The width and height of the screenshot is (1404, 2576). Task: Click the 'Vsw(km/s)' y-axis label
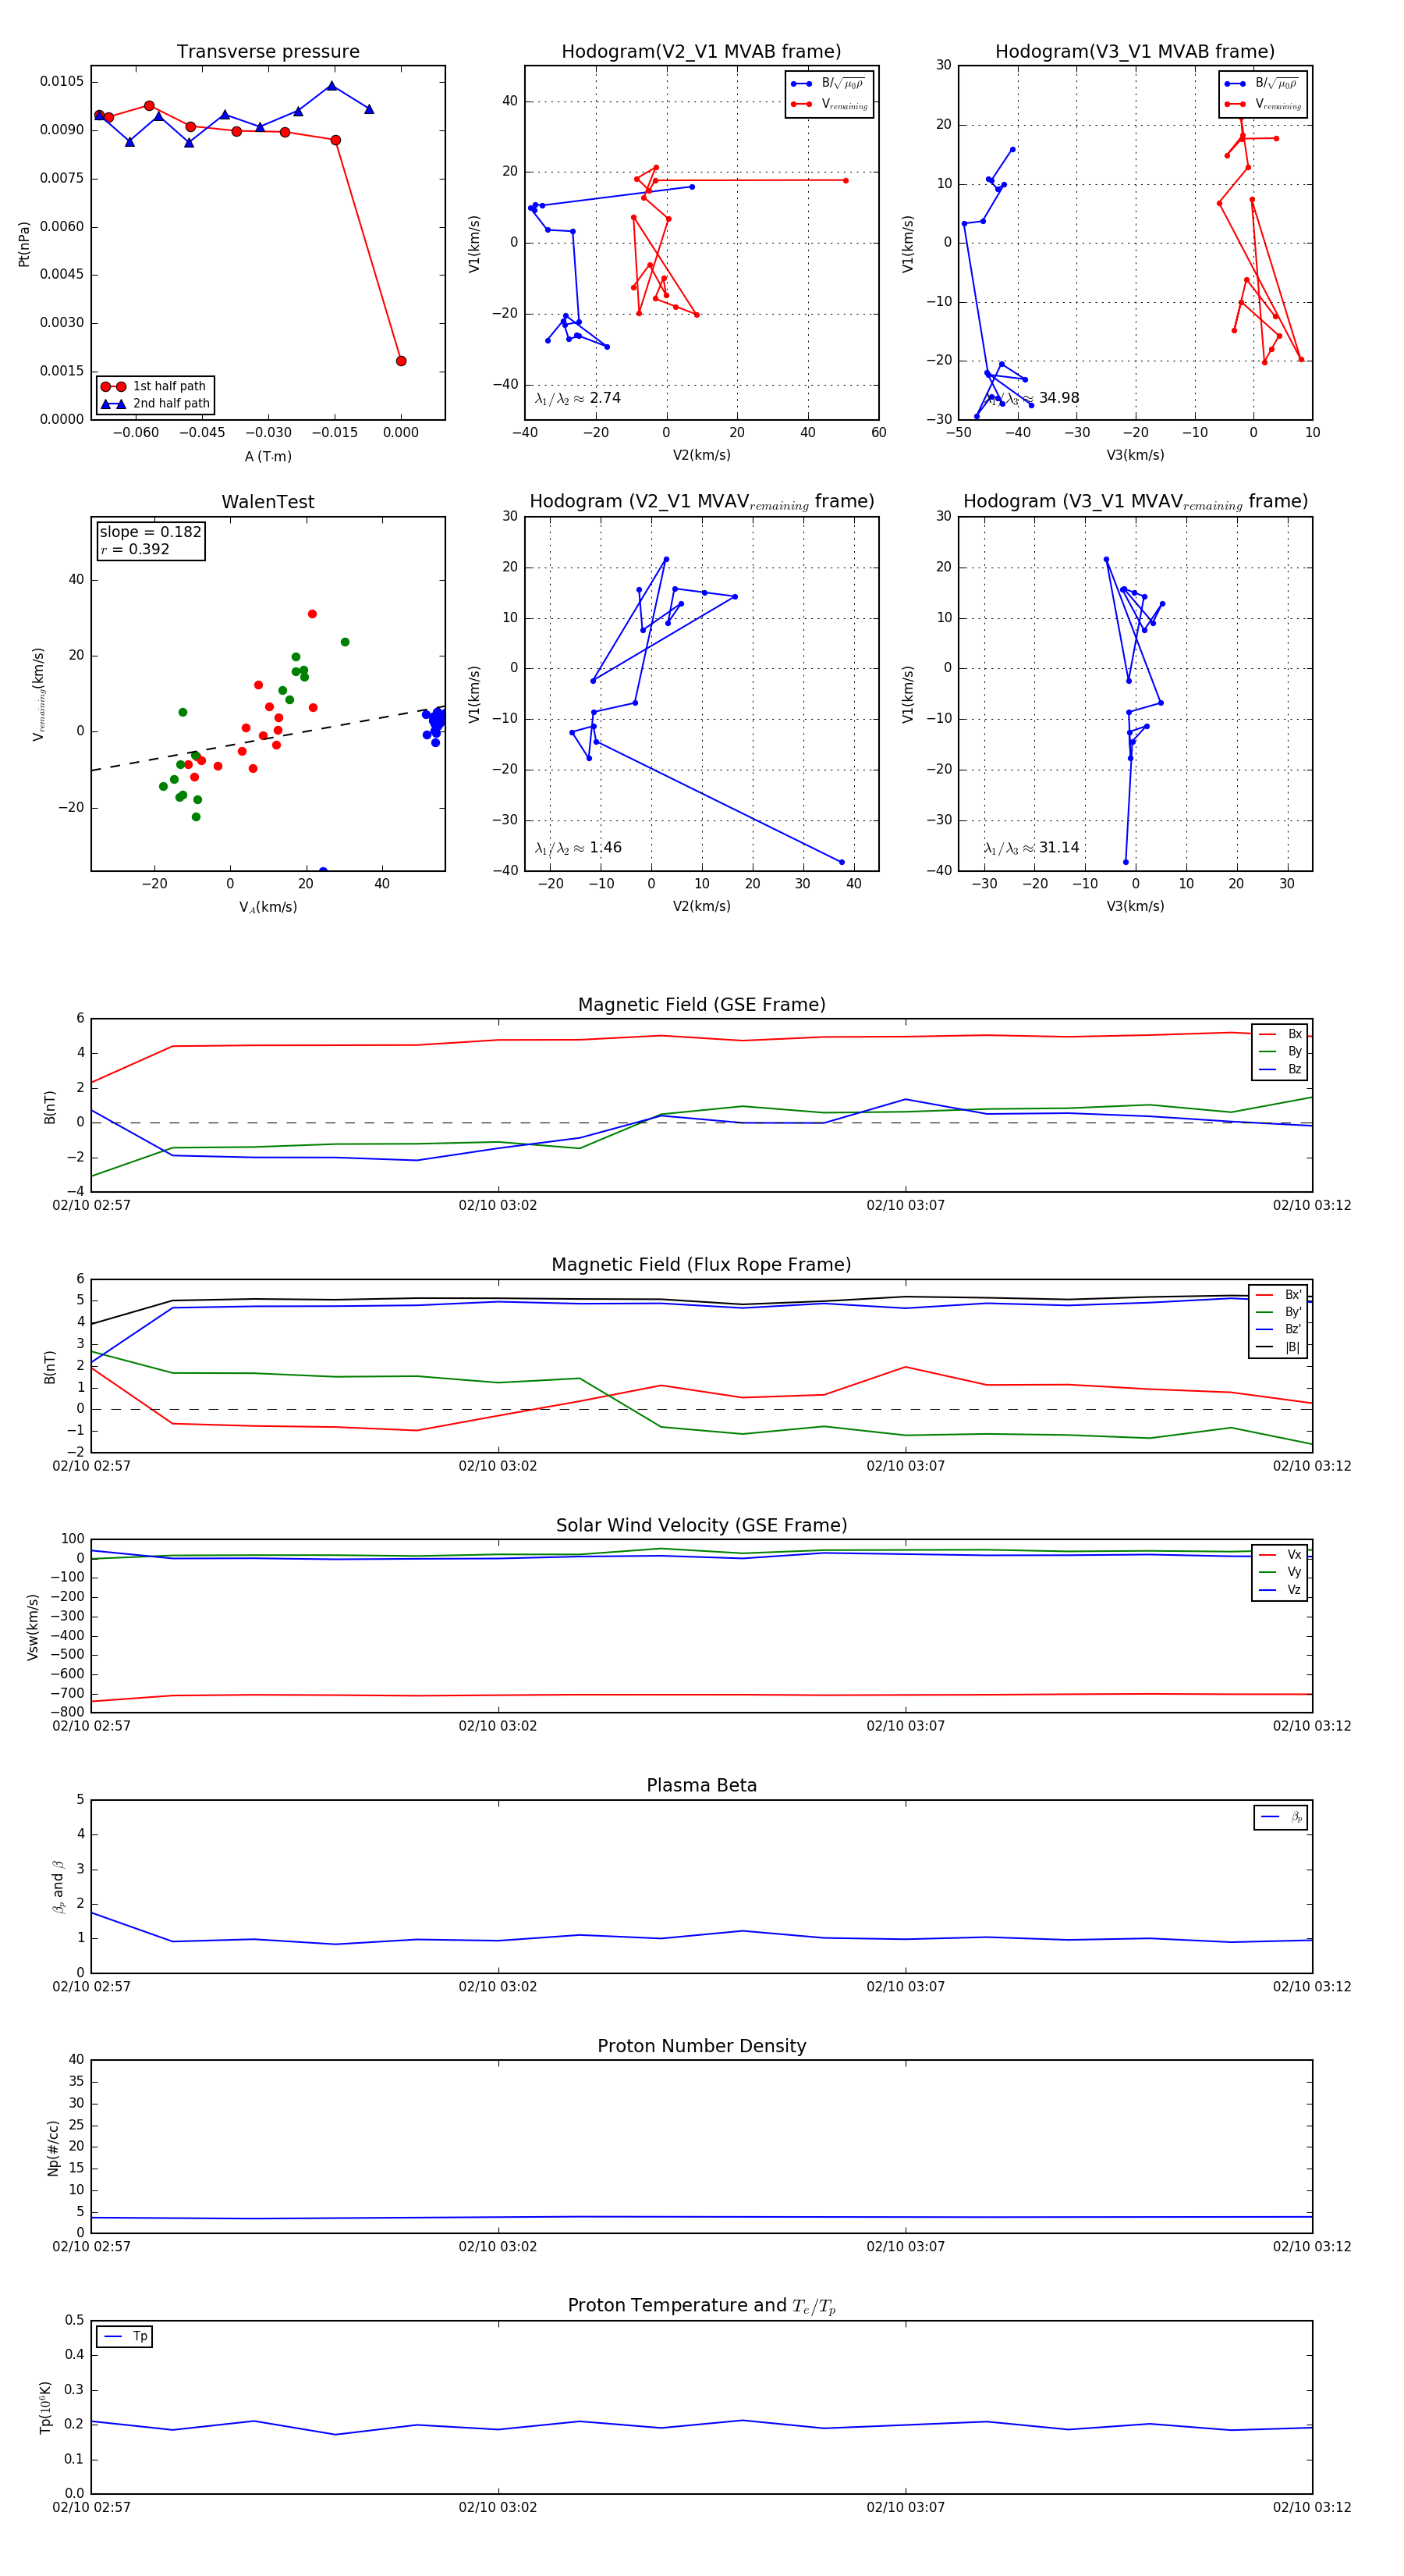click(33, 1627)
